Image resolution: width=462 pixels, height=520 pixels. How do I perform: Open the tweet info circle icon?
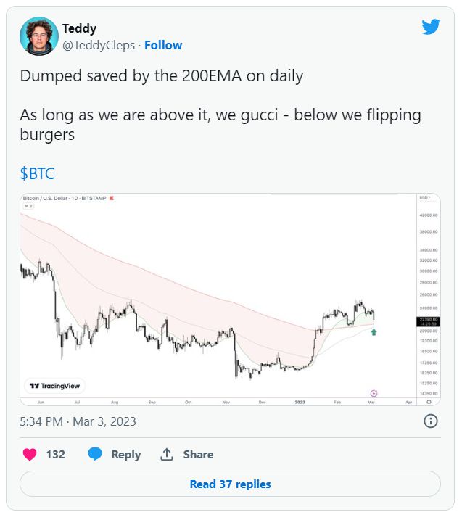[x=431, y=421]
